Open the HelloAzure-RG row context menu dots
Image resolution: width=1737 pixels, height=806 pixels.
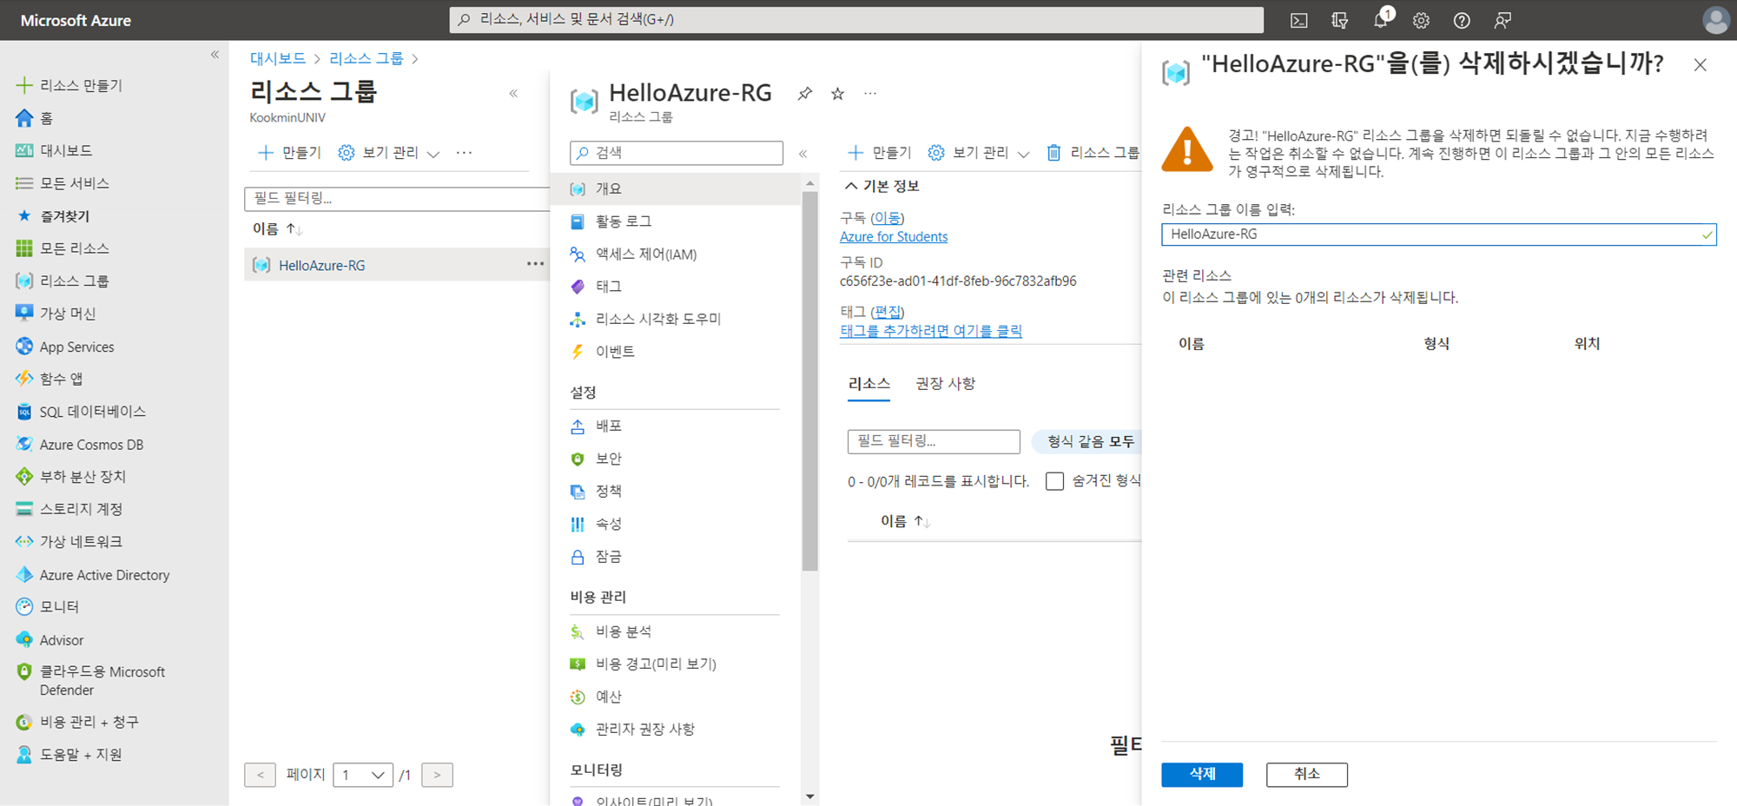(x=535, y=264)
